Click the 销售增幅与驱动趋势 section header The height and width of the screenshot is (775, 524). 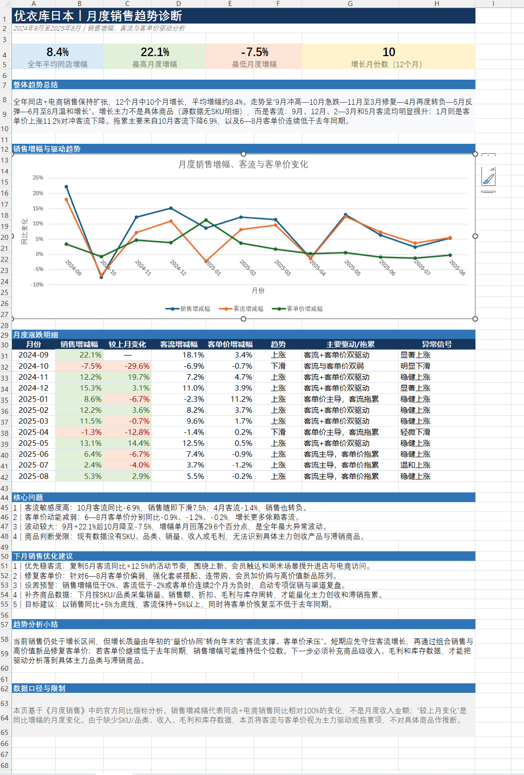pos(243,149)
